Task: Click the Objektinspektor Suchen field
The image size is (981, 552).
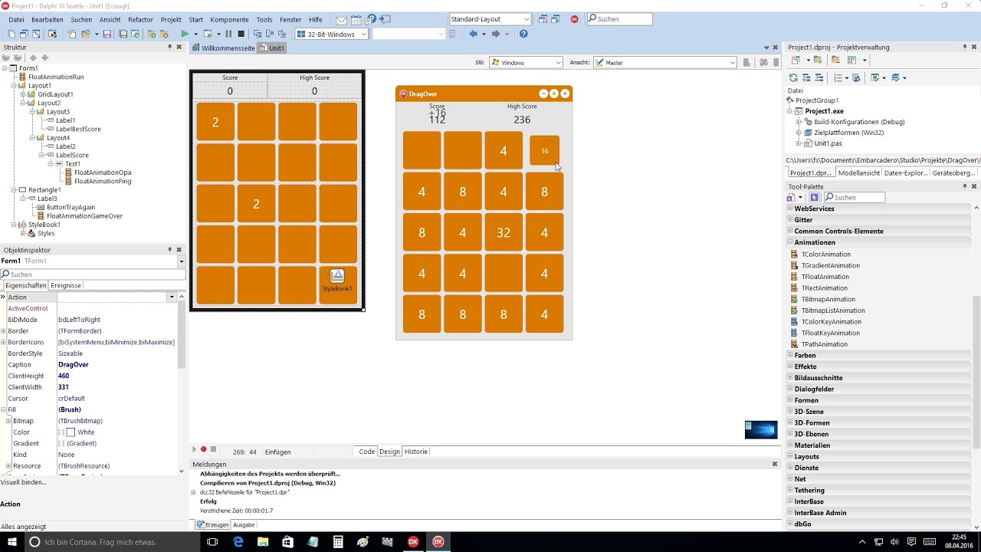Action: 93,274
